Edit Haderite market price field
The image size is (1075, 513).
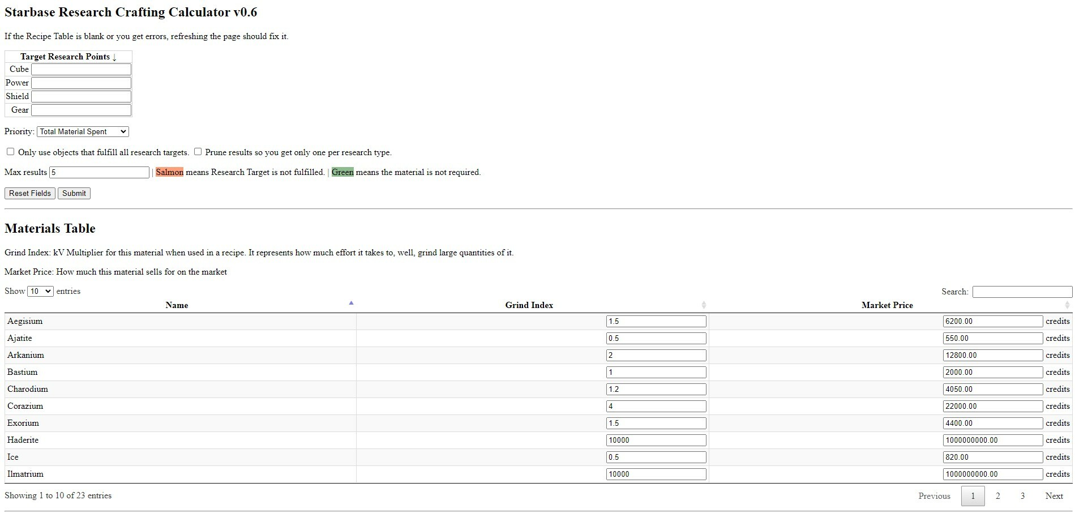(x=992, y=440)
